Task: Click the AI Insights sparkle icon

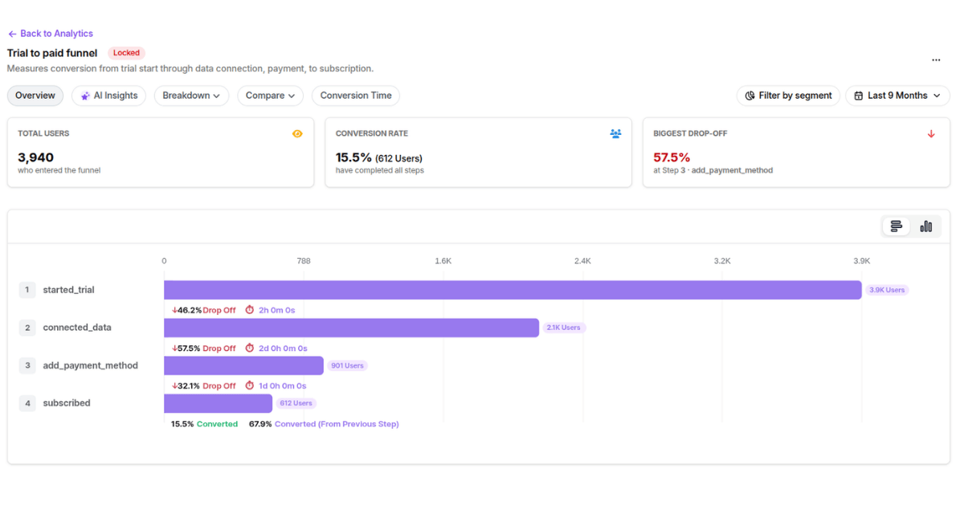Action: pos(85,96)
